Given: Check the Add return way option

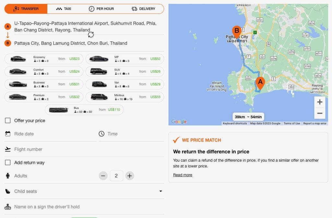Looking at the screenshot, I should 8,162.
